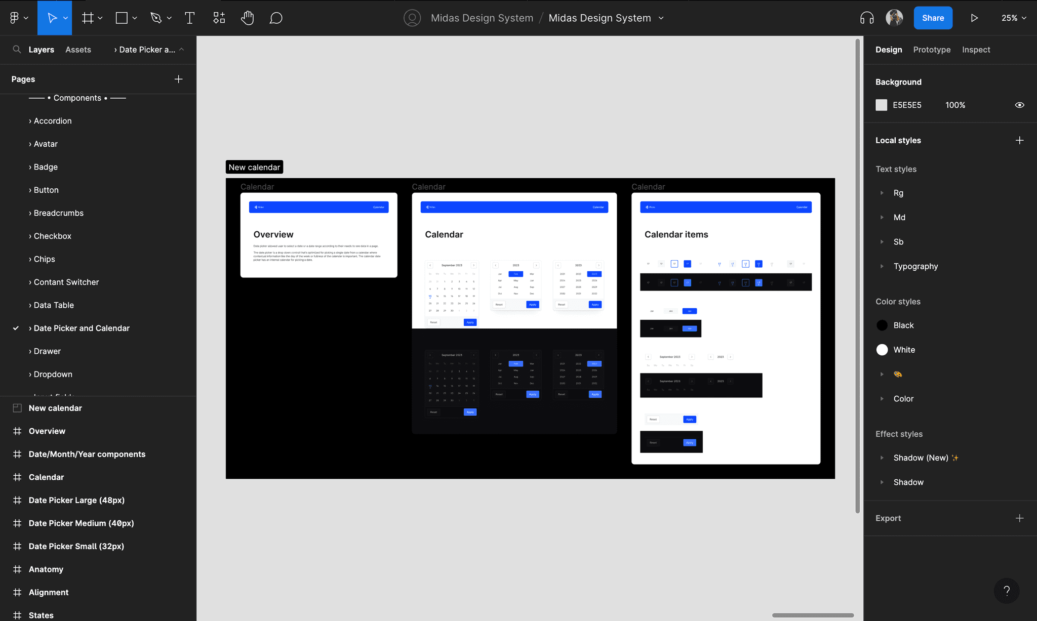
Task: Open zoom level 25% dropdown
Action: pos(1014,18)
